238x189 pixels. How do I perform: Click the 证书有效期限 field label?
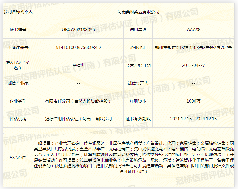pyautogui.click(x=138, y=119)
